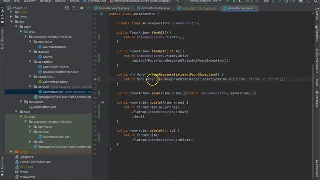
Task: Switch to the AnimeServiceTest.java tab
Action: [x=114, y=8]
